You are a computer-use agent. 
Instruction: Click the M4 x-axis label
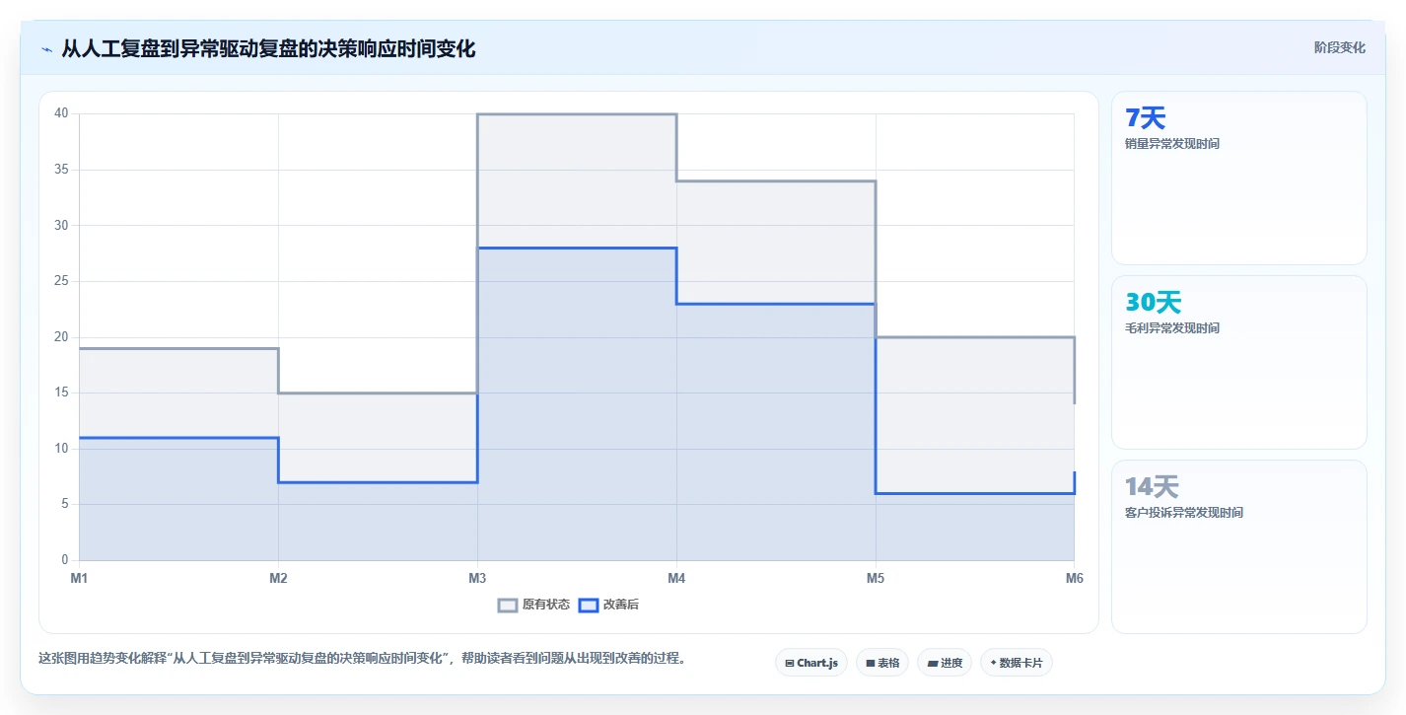point(676,579)
